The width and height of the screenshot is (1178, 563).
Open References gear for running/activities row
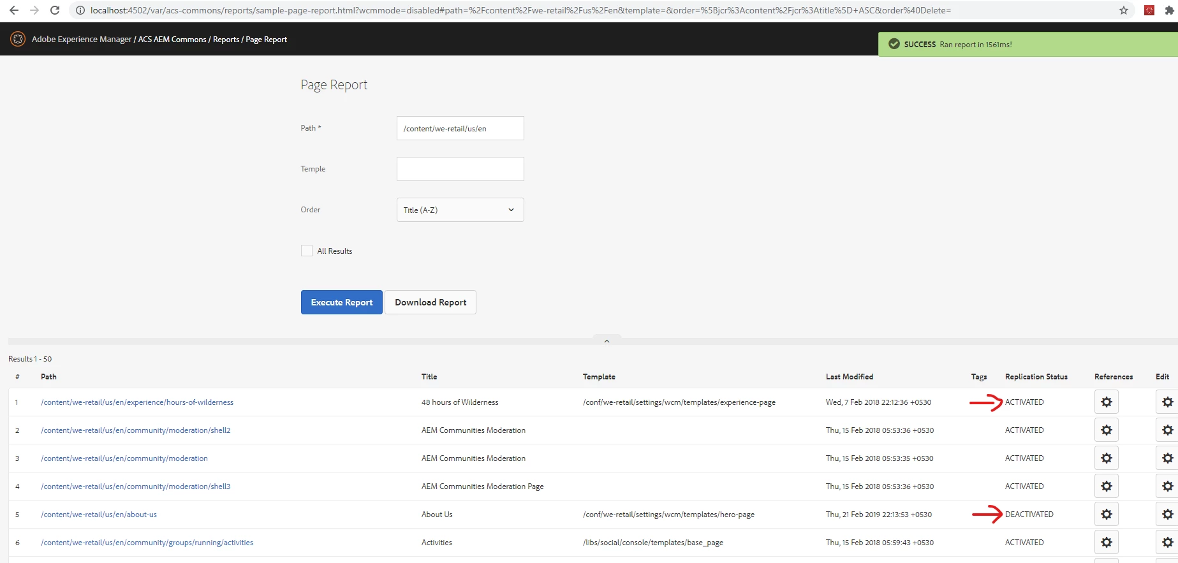(x=1107, y=543)
